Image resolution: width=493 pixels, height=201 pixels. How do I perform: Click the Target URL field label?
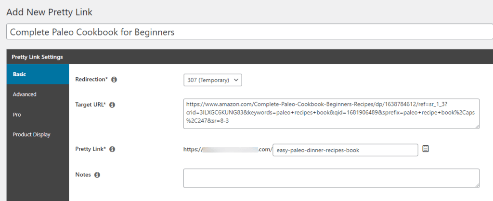tap(91, 105)
